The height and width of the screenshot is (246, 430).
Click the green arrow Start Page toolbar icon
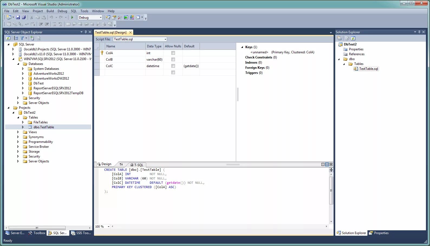(126, 17)
